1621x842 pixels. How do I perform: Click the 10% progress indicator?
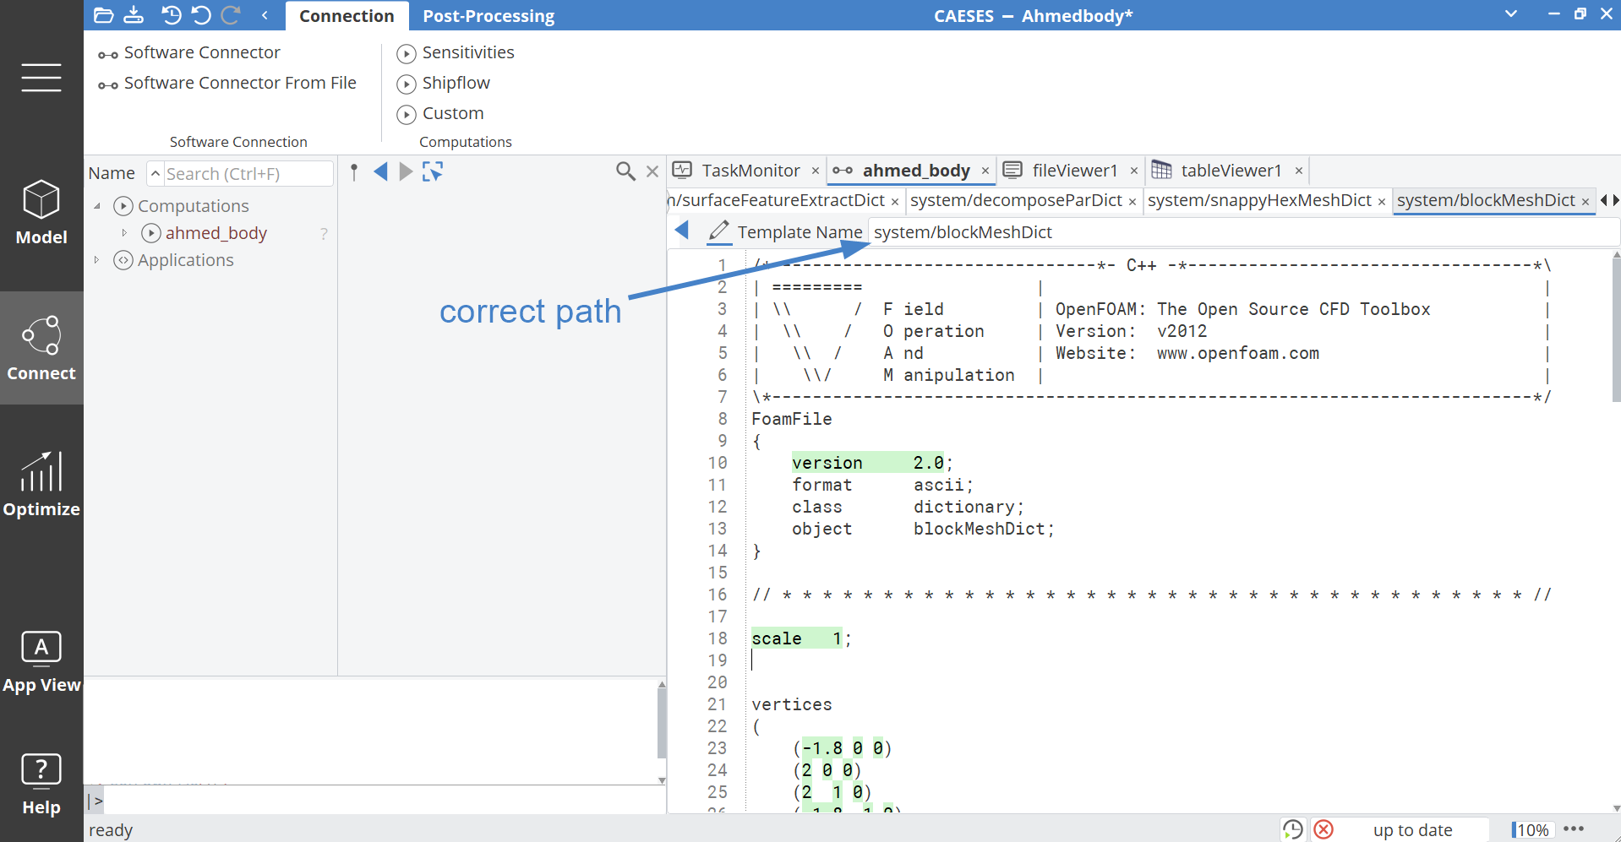coord(1531,829)
